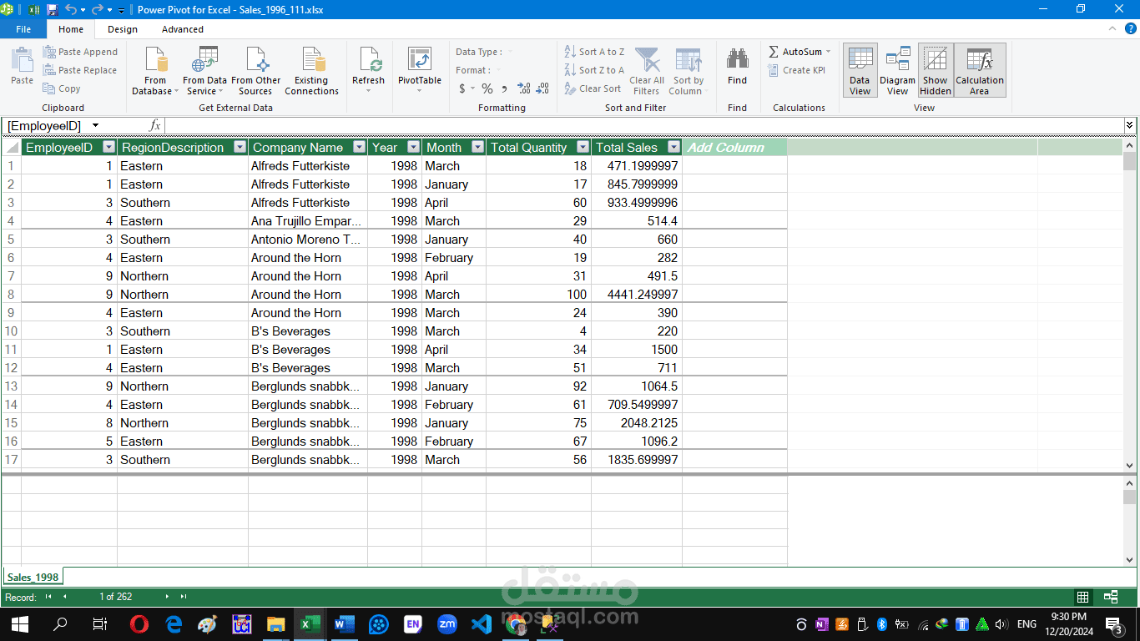1140x641 pixels.
Task: Click the Save icon in title bar
Action: [52, 10]
